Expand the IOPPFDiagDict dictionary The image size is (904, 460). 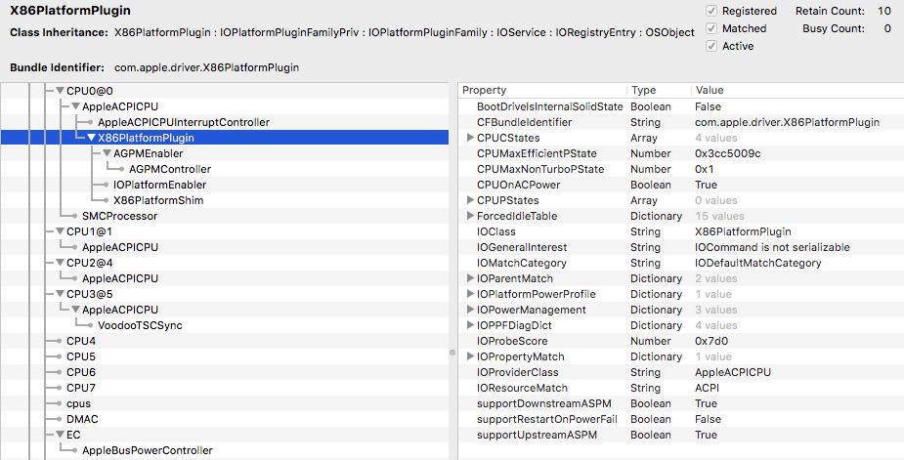point(470,325)
